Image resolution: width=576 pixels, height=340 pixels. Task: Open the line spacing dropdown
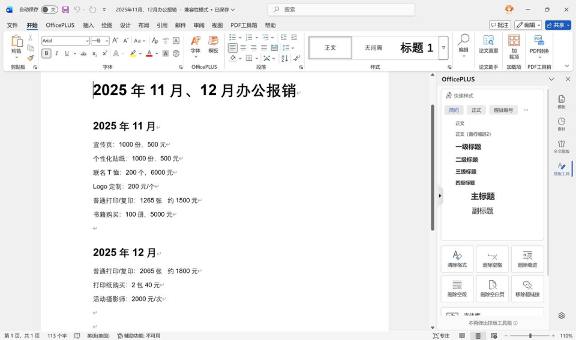(x=289, y=48)
